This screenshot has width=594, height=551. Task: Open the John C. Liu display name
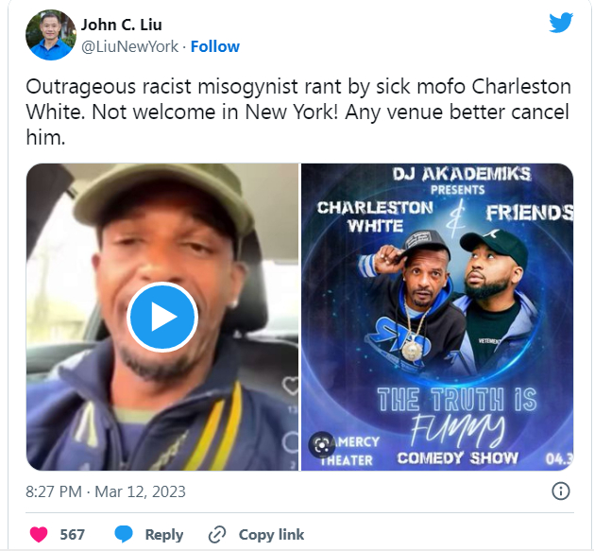tap(121, 25)
